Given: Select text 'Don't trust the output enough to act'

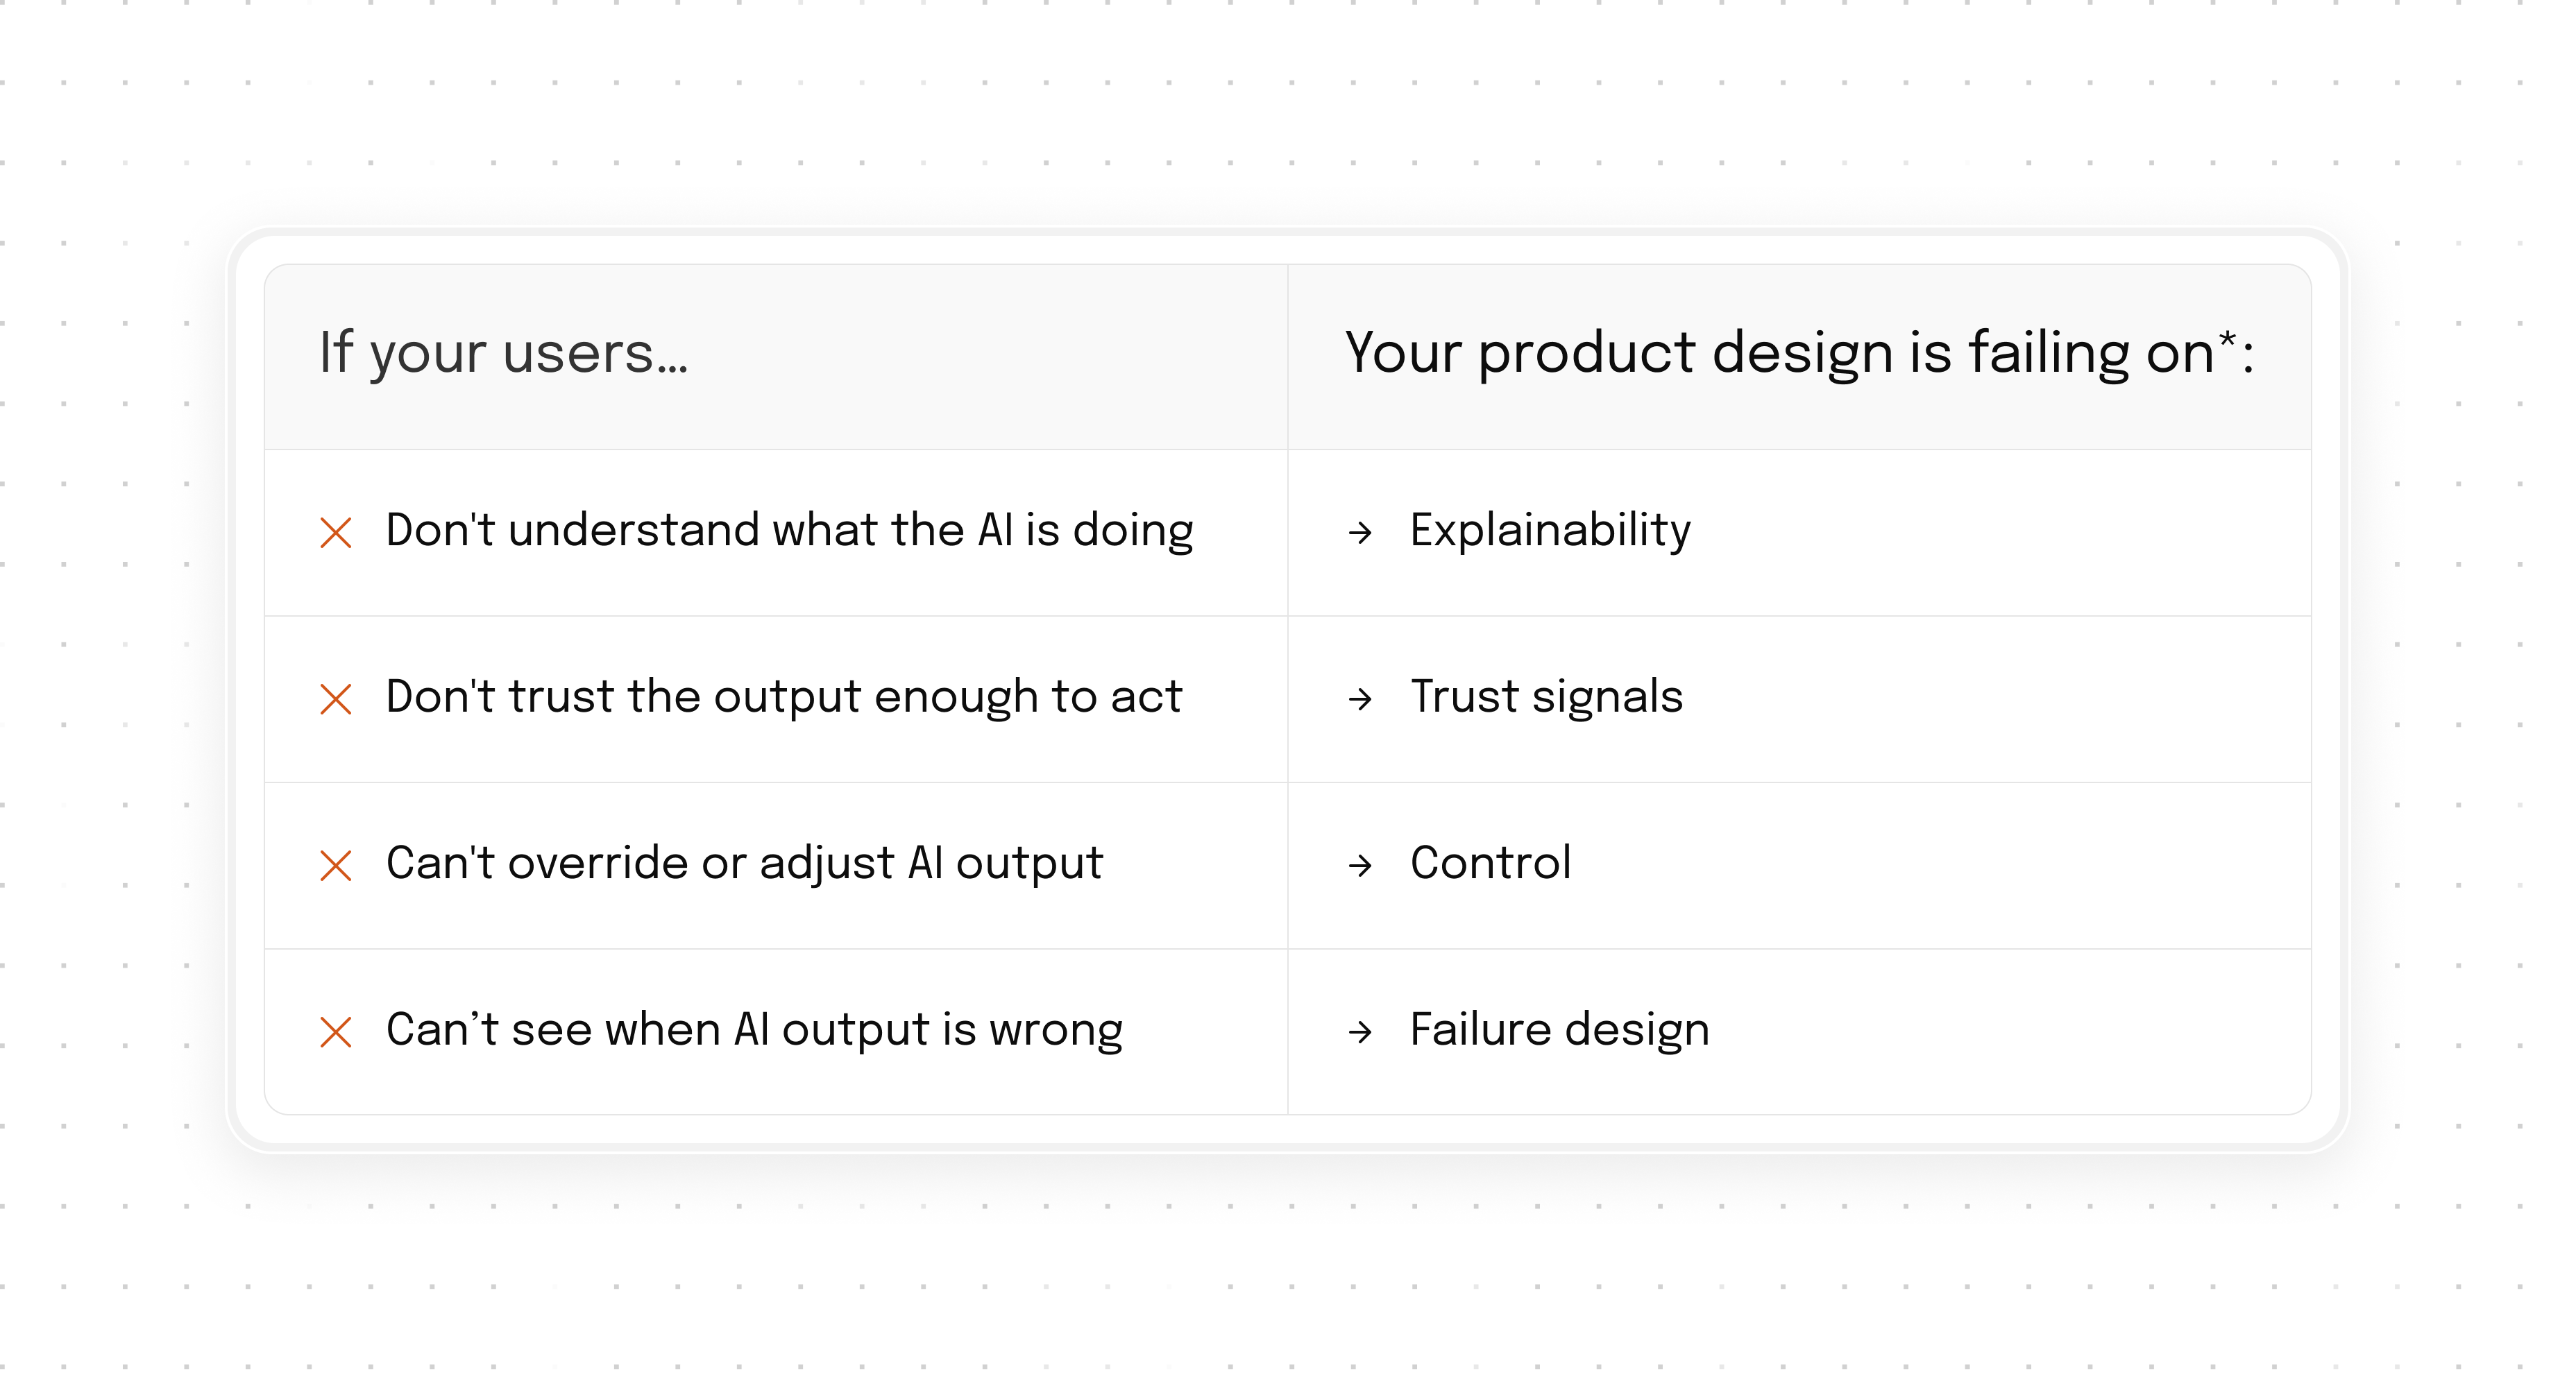Looking at the screenshot, I should pos(784,696).
